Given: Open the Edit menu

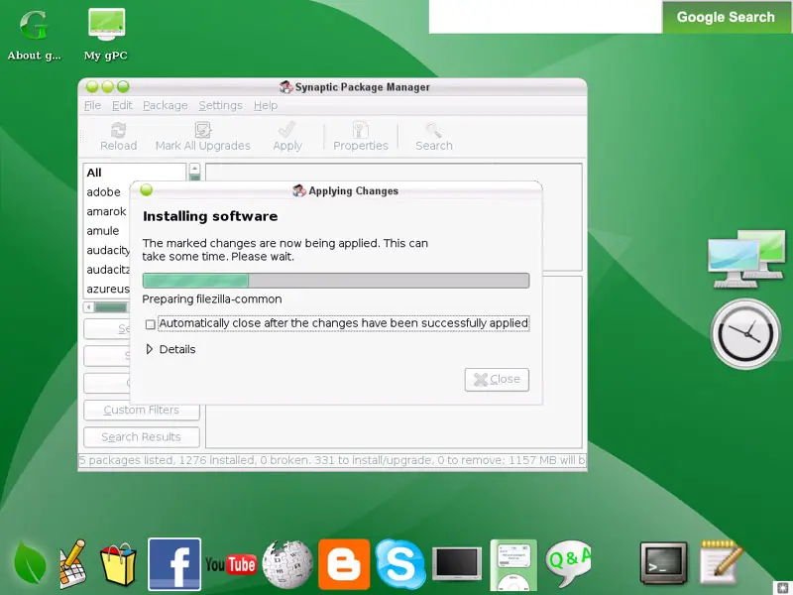Looking at the screenshot, I should (x=122, y=105).
